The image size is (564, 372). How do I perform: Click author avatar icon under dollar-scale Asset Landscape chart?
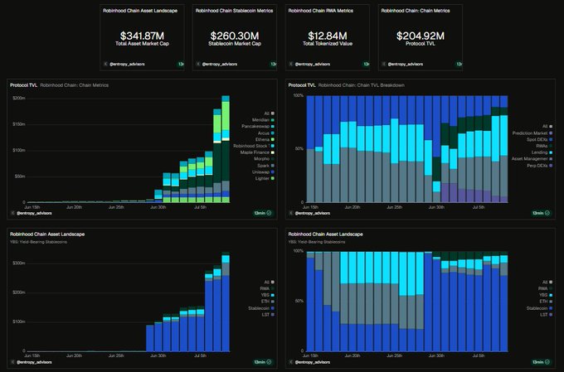(13, 362)
